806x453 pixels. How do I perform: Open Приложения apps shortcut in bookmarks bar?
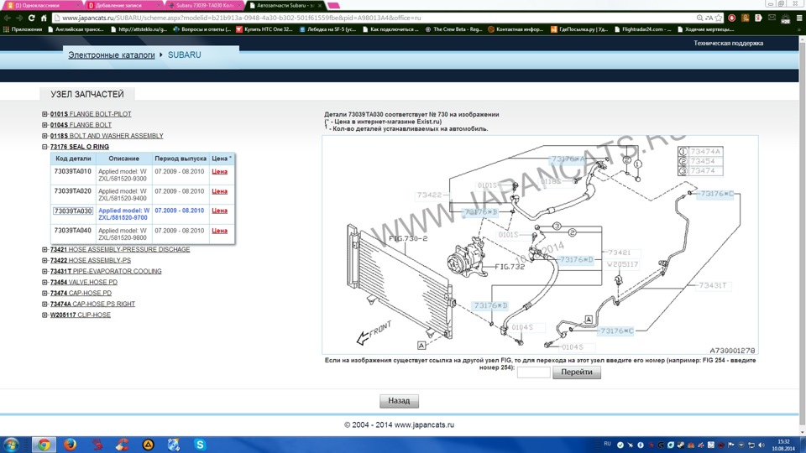tap(23, 29)
